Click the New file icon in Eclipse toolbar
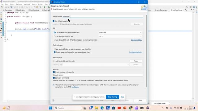 (x=2, y=7)
